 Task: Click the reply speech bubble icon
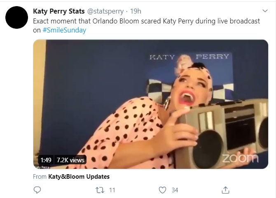[x=37, y=190]
